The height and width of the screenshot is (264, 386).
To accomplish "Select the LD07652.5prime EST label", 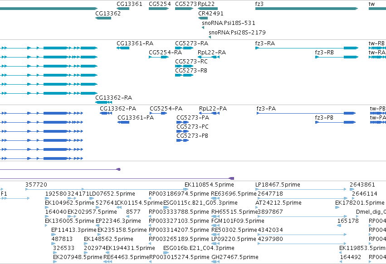I will pos(112,194).
